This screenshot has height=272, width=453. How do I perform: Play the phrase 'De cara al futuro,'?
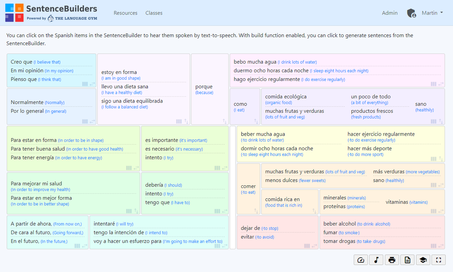click(x=31, y=232)
